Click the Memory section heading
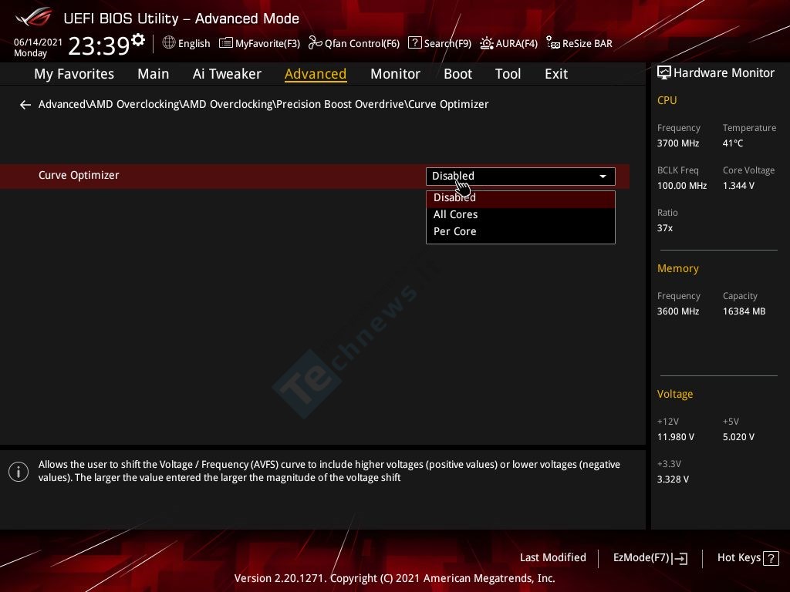790x592 pixels. [x=677, y=269]
